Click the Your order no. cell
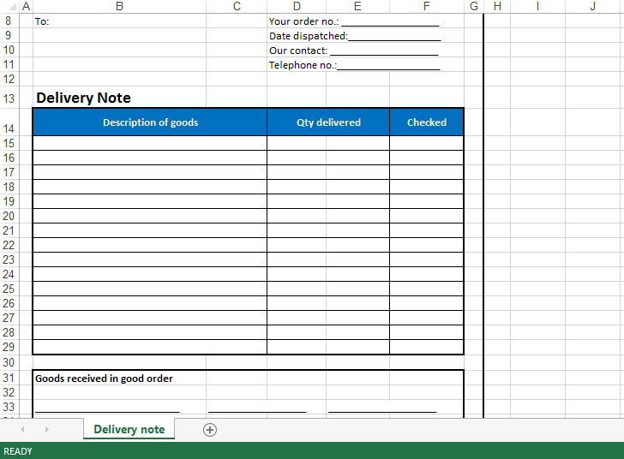The width and height of the screenshot is (624, 459). (x=303, y=21)
